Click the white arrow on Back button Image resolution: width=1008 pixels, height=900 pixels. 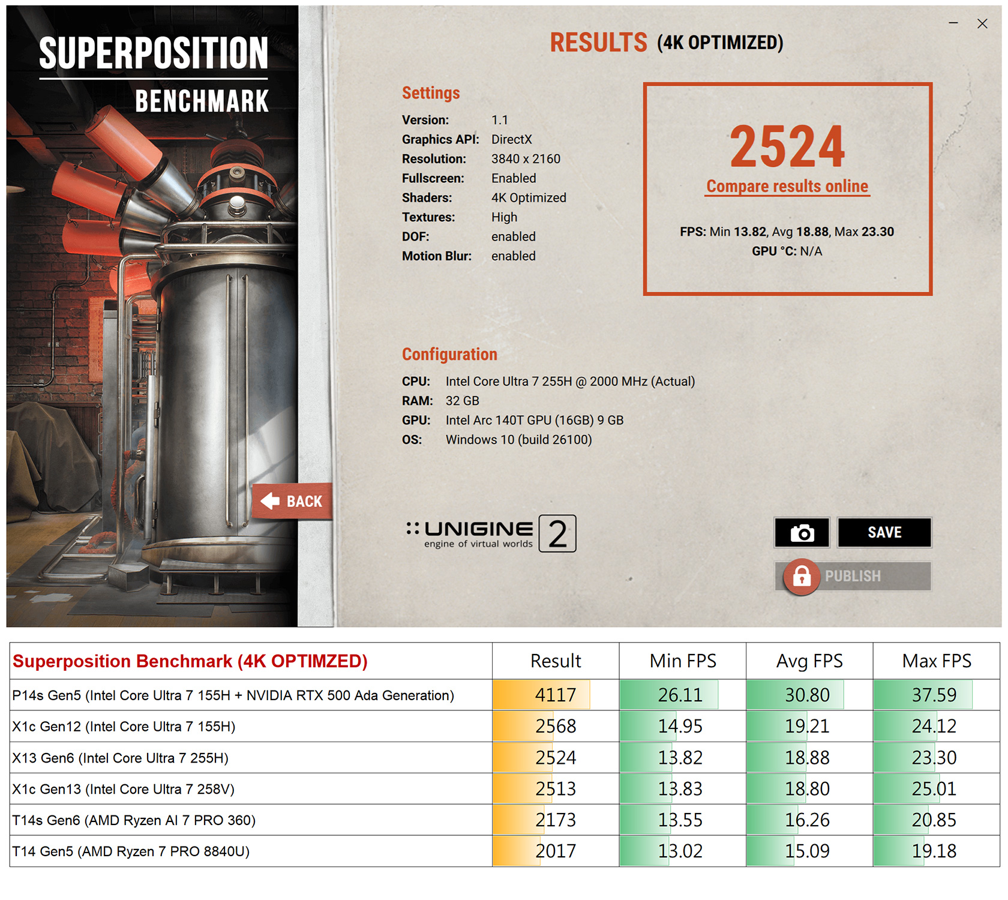(271, 501)
